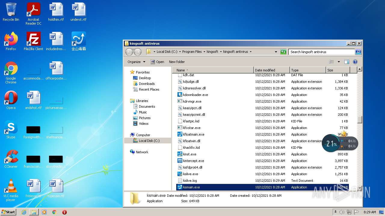Open the Recycle Bin desktop icon
Screen dimensions: 385x216
[11, 12]
